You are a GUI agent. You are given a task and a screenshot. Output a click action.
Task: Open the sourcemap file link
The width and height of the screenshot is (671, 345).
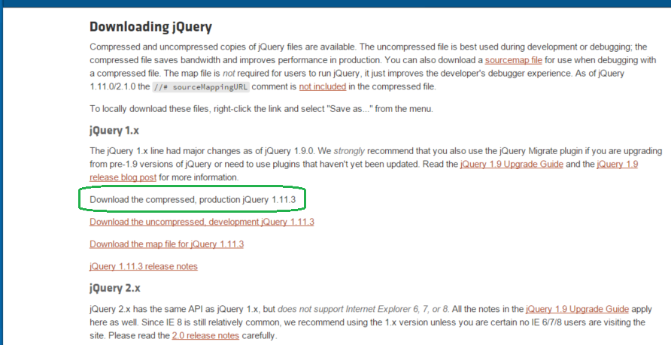click(x=513, y=60)
